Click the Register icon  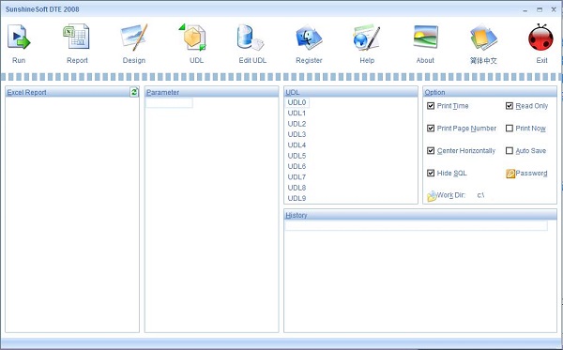pos(309,38)
